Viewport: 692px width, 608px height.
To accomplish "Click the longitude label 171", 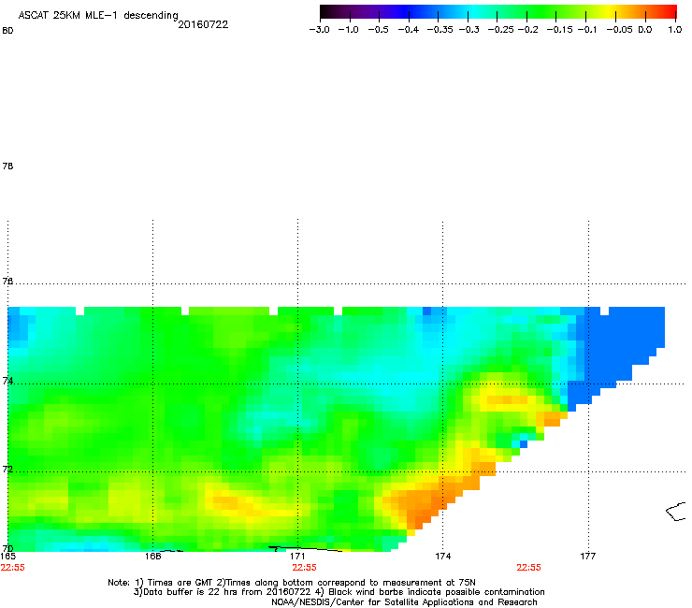I will 297,557.
